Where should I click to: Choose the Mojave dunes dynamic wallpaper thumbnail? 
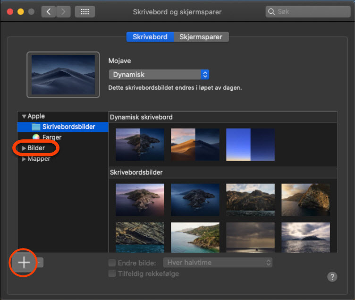pyautogui.click(x=195, y=145)
